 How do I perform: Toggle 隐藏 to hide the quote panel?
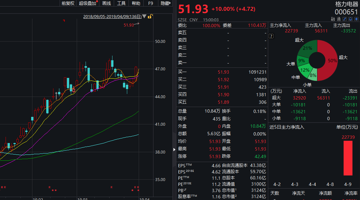click(x=166, y=3)
